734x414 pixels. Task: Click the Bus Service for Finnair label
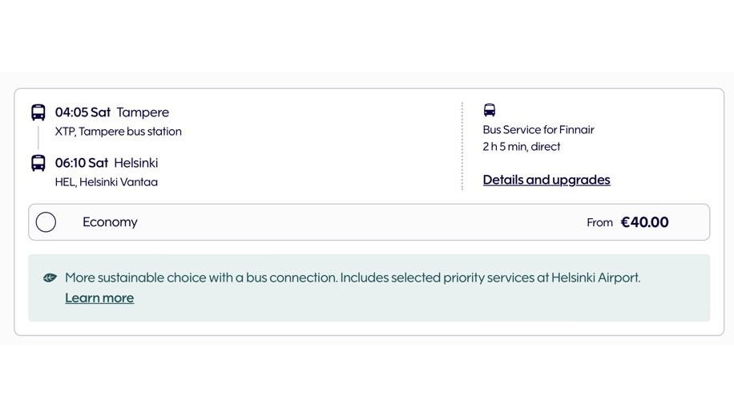tap(538, 130)
